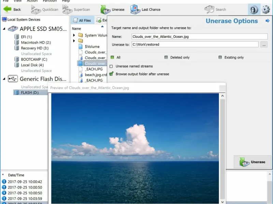Click the browse button for output folder
273x204 pixels.
(263, 44)
